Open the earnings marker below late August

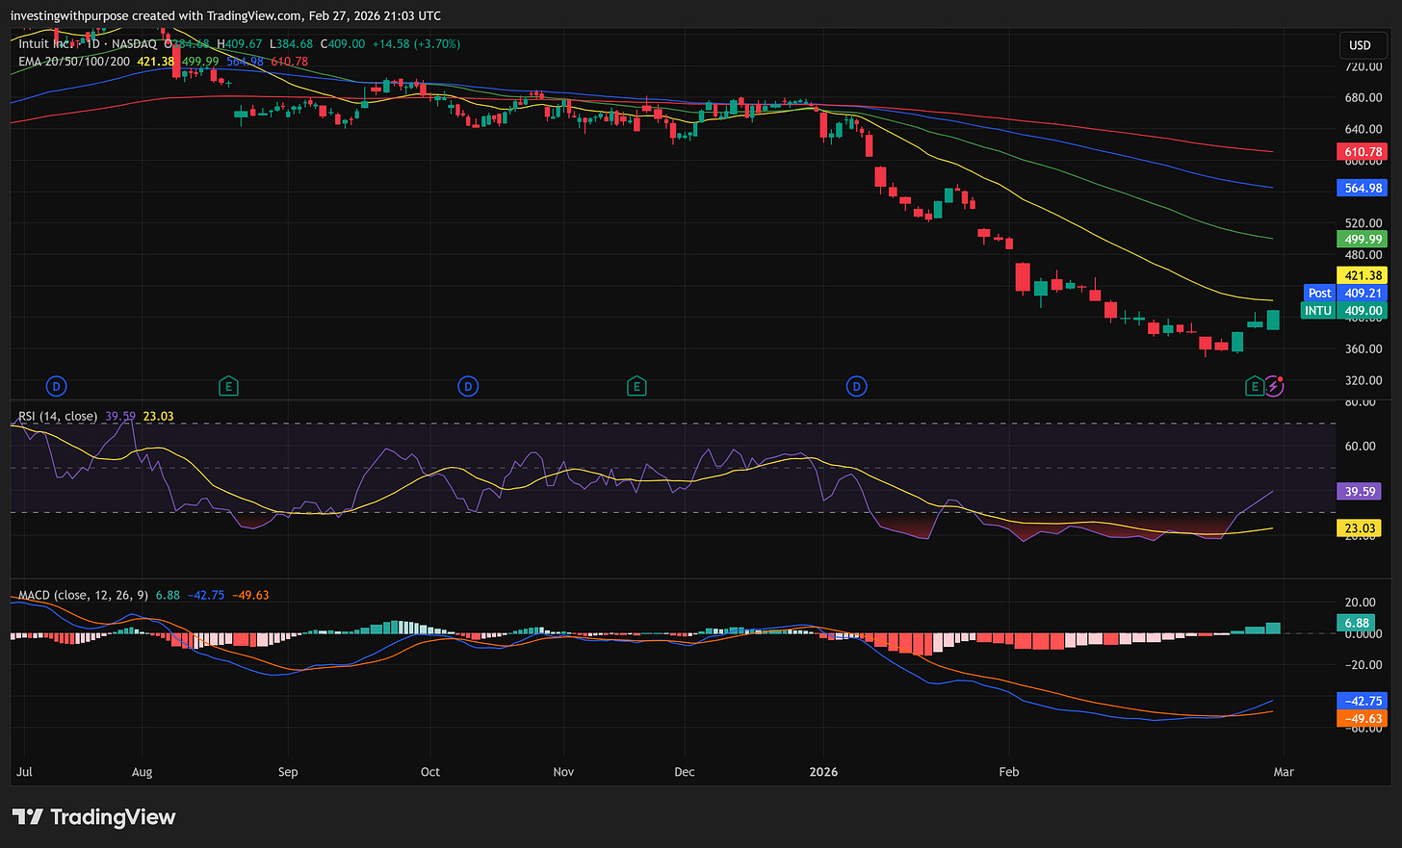[228, 387]
